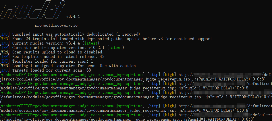Screen dimensions: 272x121
Task: Click 'Loading 1 unsigned templates for scan' warning
Action: coord(54,66)
